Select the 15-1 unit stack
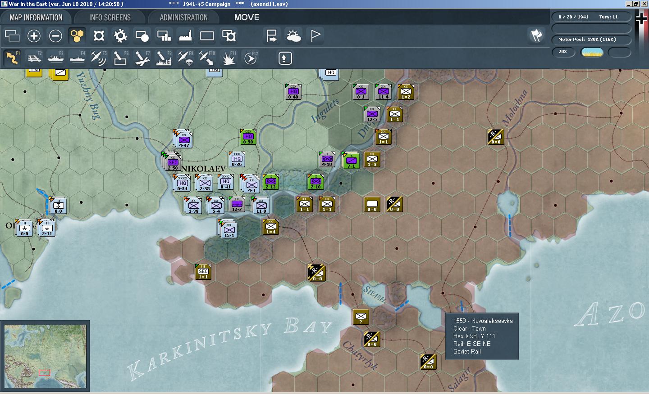Screen dimensions: 649x394 click(x=228, y=229)
